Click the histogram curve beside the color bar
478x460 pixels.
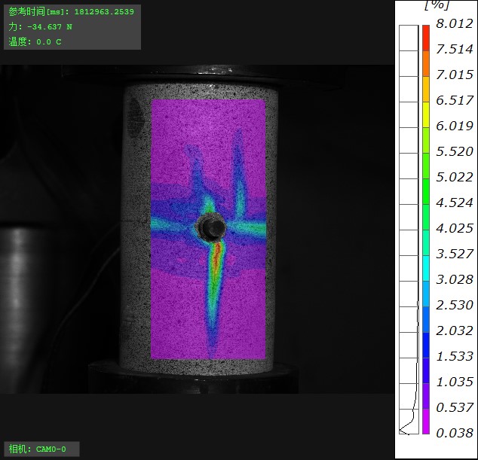coord(409,422)
